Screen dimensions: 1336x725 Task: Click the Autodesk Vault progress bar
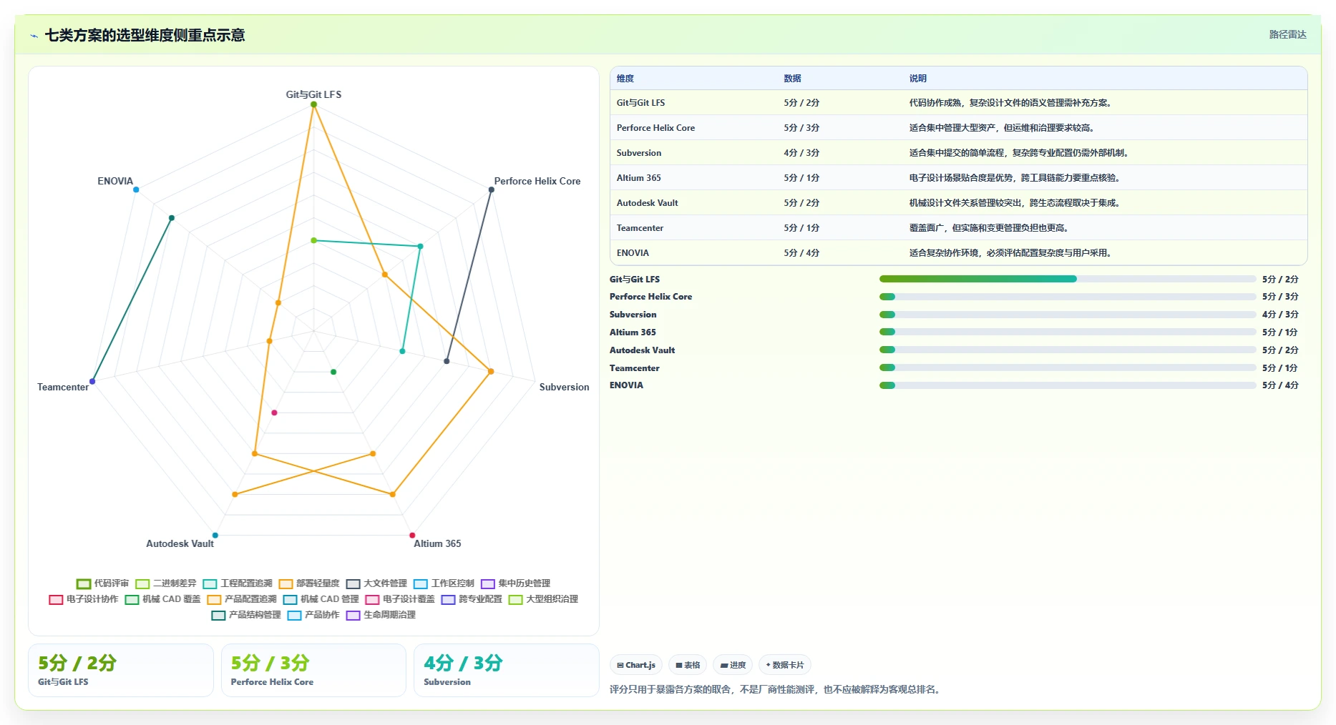pyautogui.click(x=1068, y=350)
